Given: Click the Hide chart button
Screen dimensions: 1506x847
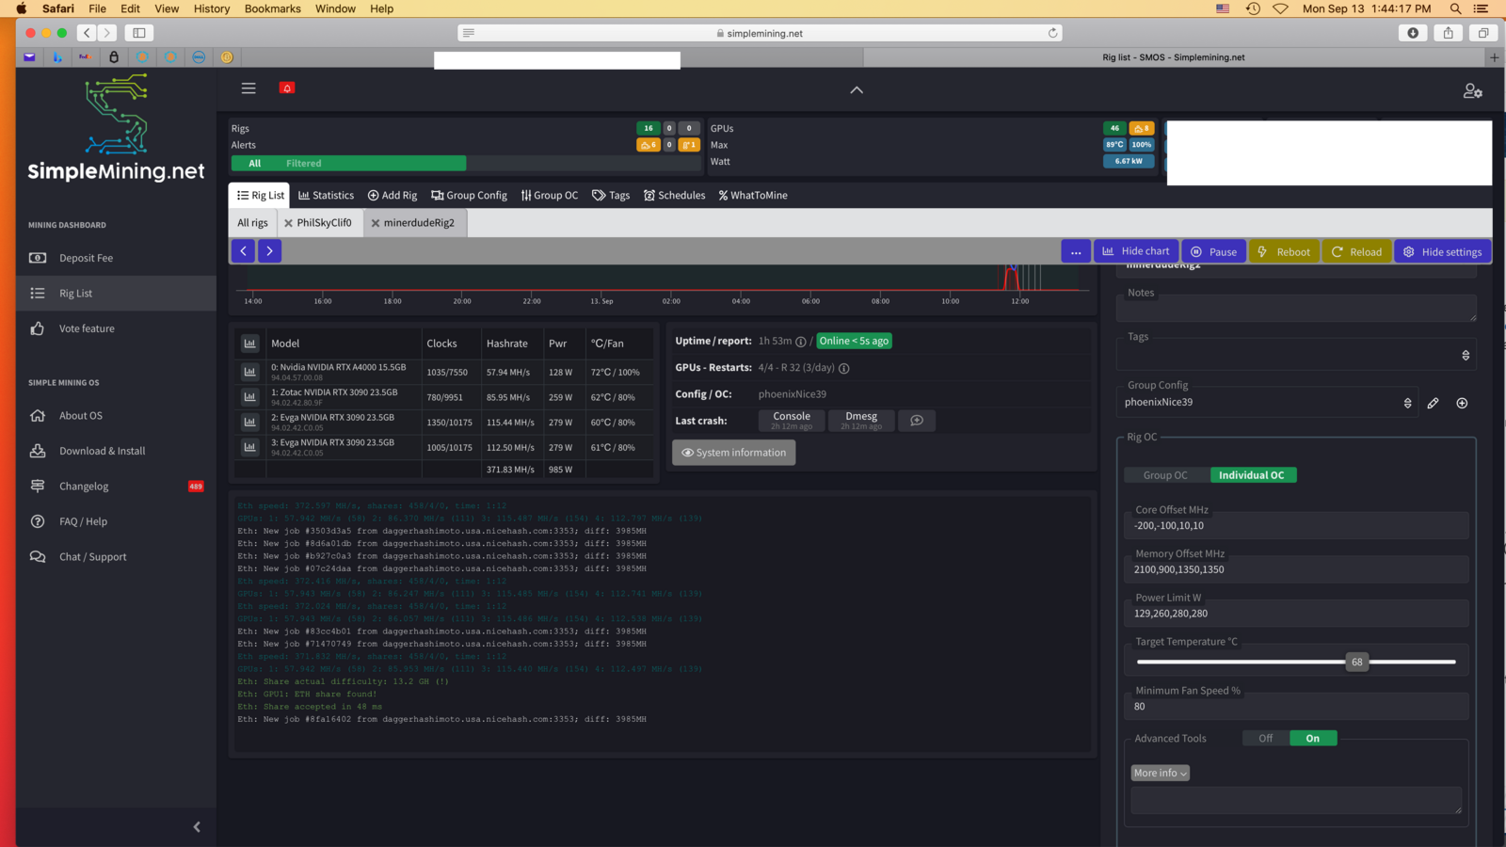Looking at the screenshot, I should pyautogui.click(x=1136, y=251).
